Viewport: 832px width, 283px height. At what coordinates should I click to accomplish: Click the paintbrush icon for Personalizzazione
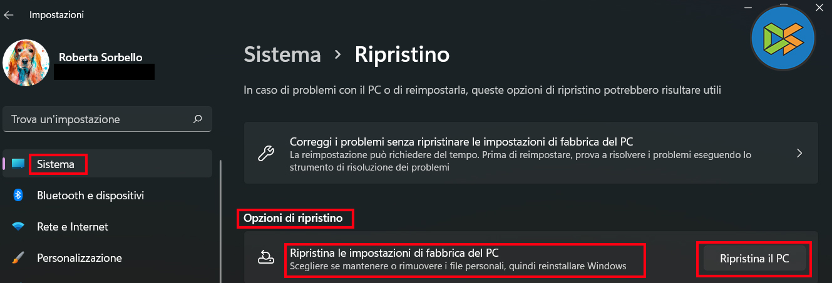point(18,258)
